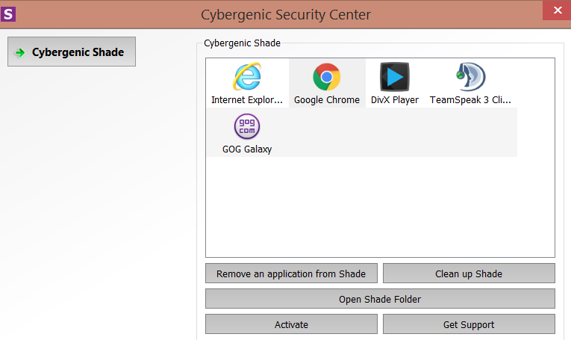Select the Internet Explorer icon
Image resolution: width=571 pixels, height=340 pixels.
(x=247, y=77)
